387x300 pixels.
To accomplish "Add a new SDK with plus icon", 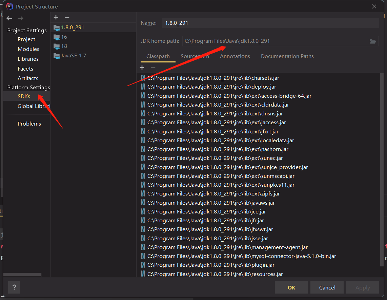I will point(56,17).
